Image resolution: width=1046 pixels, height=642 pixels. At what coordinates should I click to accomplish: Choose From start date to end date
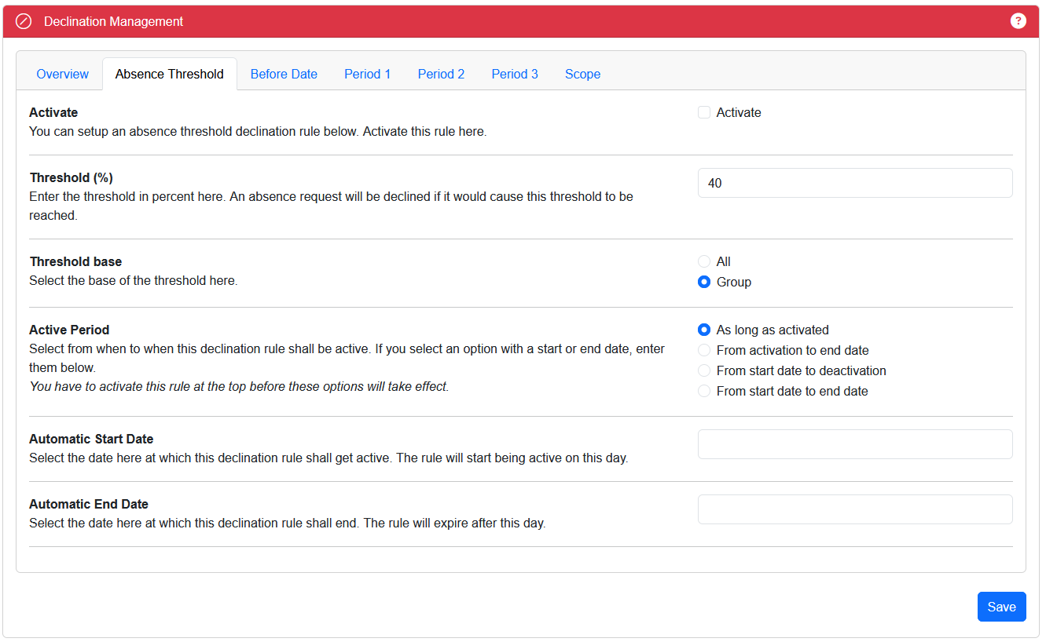coord(704,391)
